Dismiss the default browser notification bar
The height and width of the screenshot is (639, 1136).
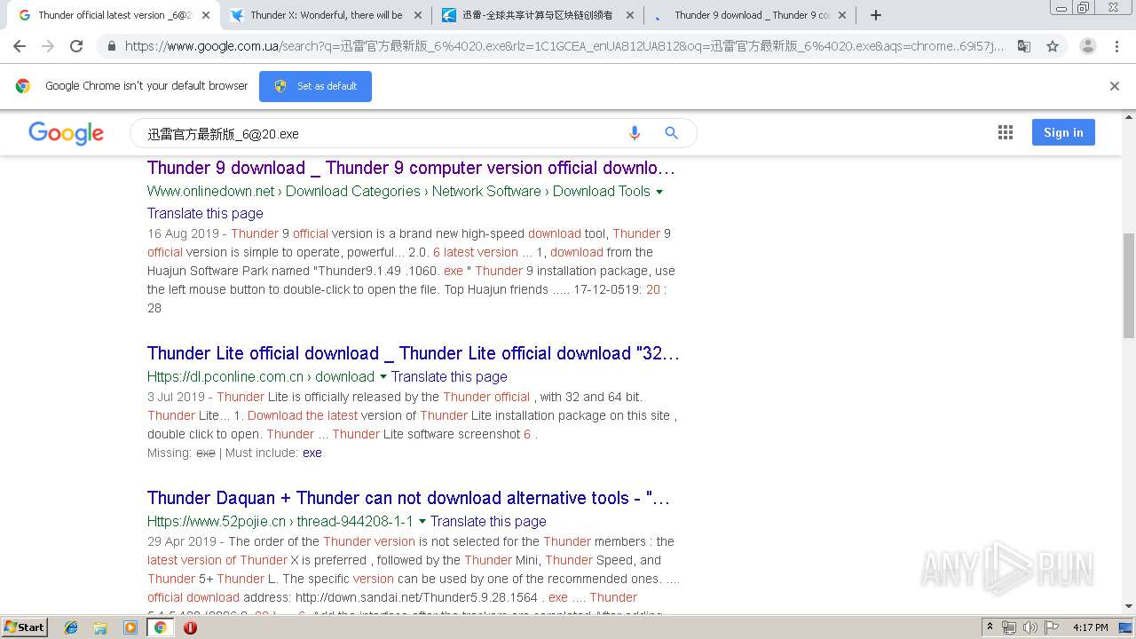click(1115, 86)
